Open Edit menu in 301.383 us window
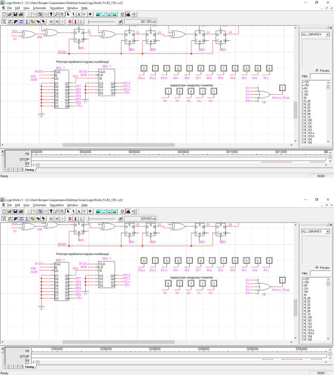The image size is (334, 375). pyautogui.click(x=18, y=8)
